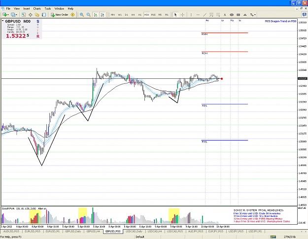Select the Vertical Line drawing tool
The height and width of the screenshot is (239, 308).
pos(191,15)
